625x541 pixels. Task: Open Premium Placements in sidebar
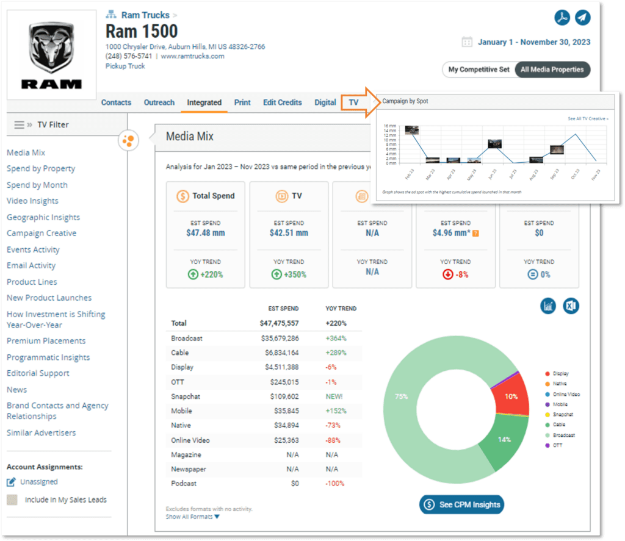coord(46,341)
